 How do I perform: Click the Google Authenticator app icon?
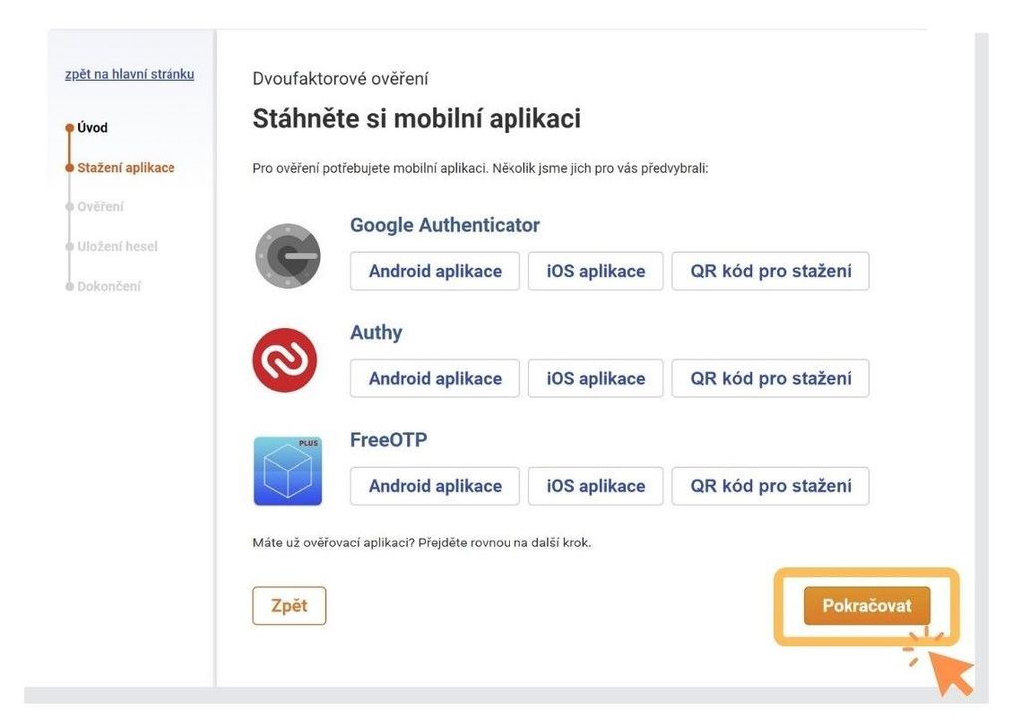(x=288, y=256)
